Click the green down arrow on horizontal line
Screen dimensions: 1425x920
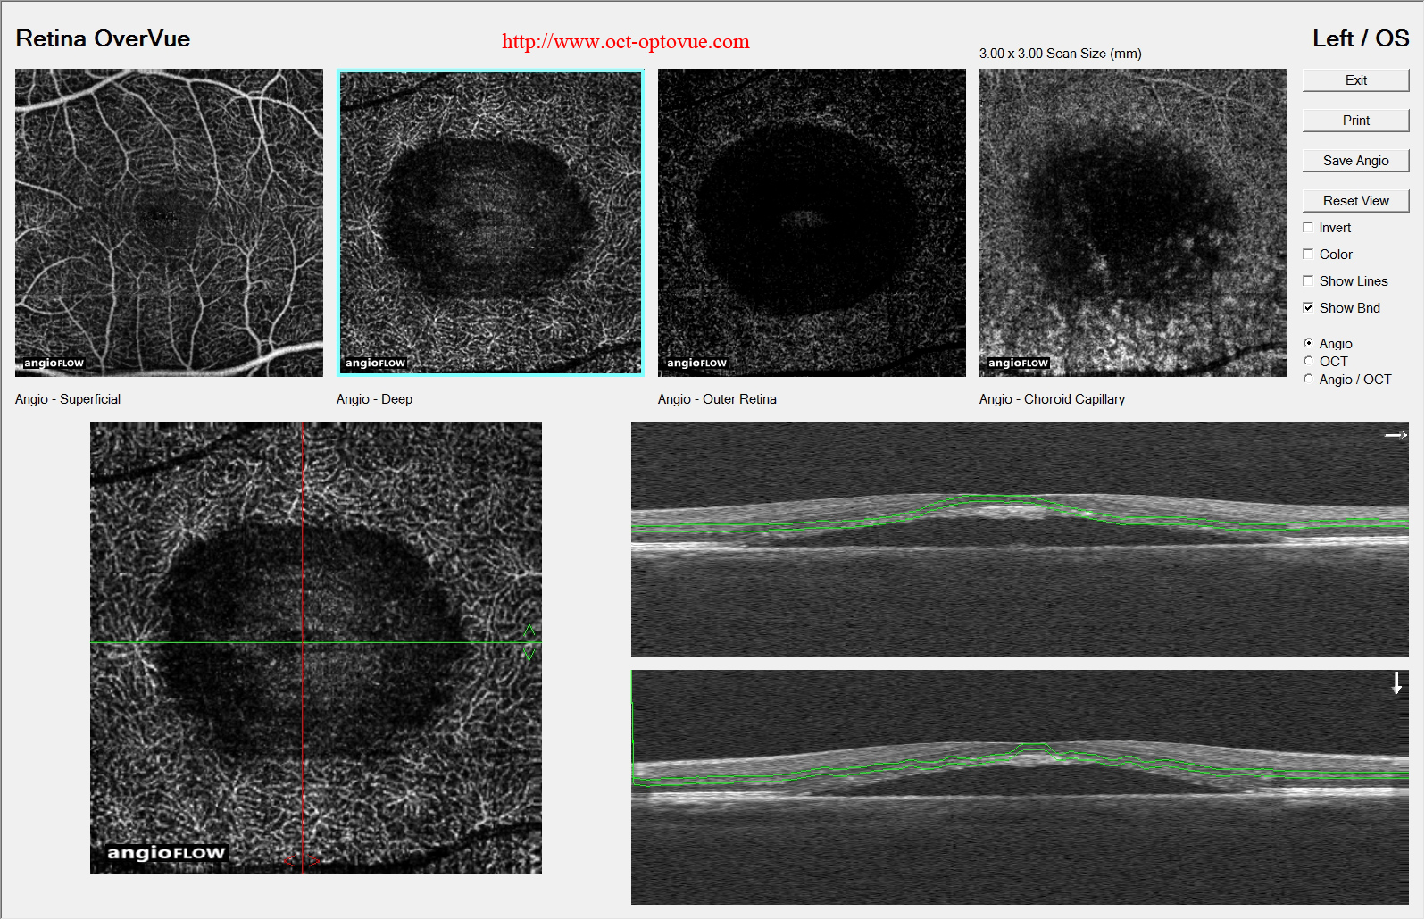click(529, 654)
